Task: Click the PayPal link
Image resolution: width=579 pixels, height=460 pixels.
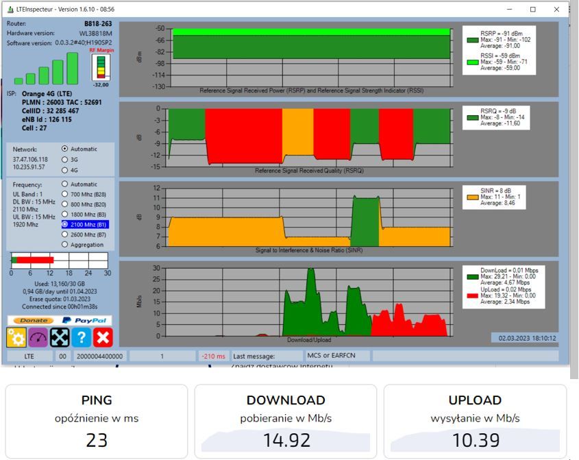Action: point(84,320)
